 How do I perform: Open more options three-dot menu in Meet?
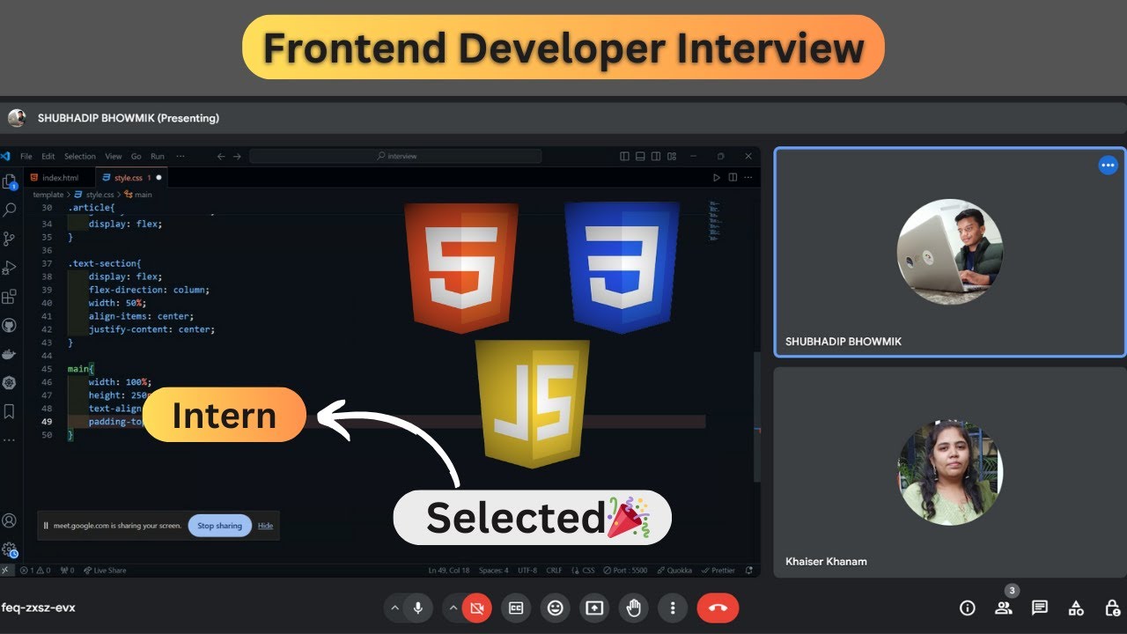coord(673,608)
